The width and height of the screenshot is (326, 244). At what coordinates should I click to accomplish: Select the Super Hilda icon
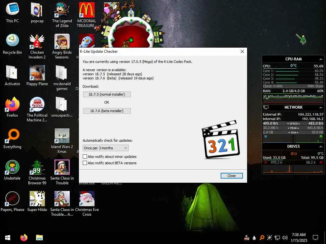tap(37, 202)
